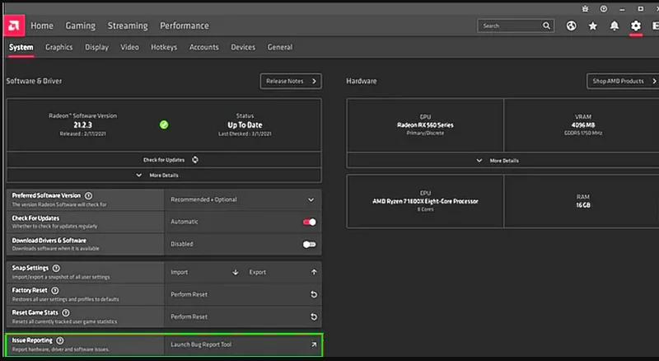Click Factory Reset circular arrow icon
The height and width of the screenshot is (361, 659).
point(314,294)
